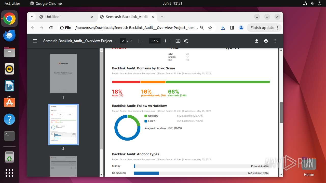Screen dimensions: 326x183
Task: Toggle the PDF sidebar menu icon
Action: [35, 41]
